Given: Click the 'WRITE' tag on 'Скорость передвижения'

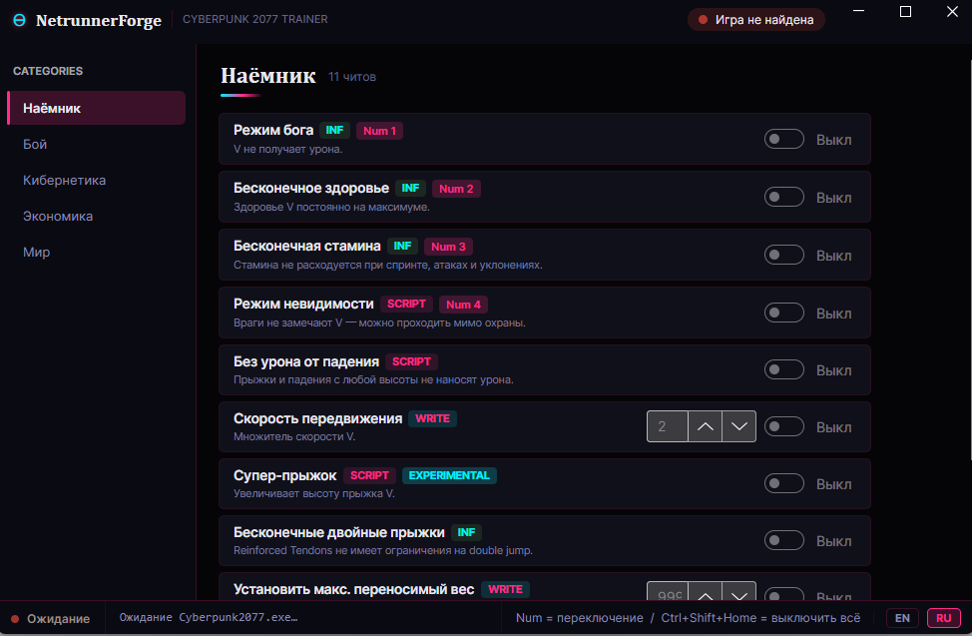Looking at the screenshot, I should pos(433,418).
